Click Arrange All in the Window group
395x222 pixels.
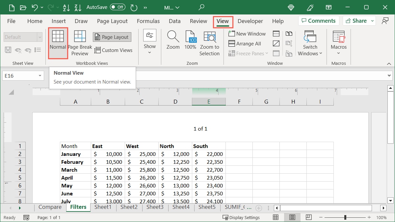coord(245,43)
